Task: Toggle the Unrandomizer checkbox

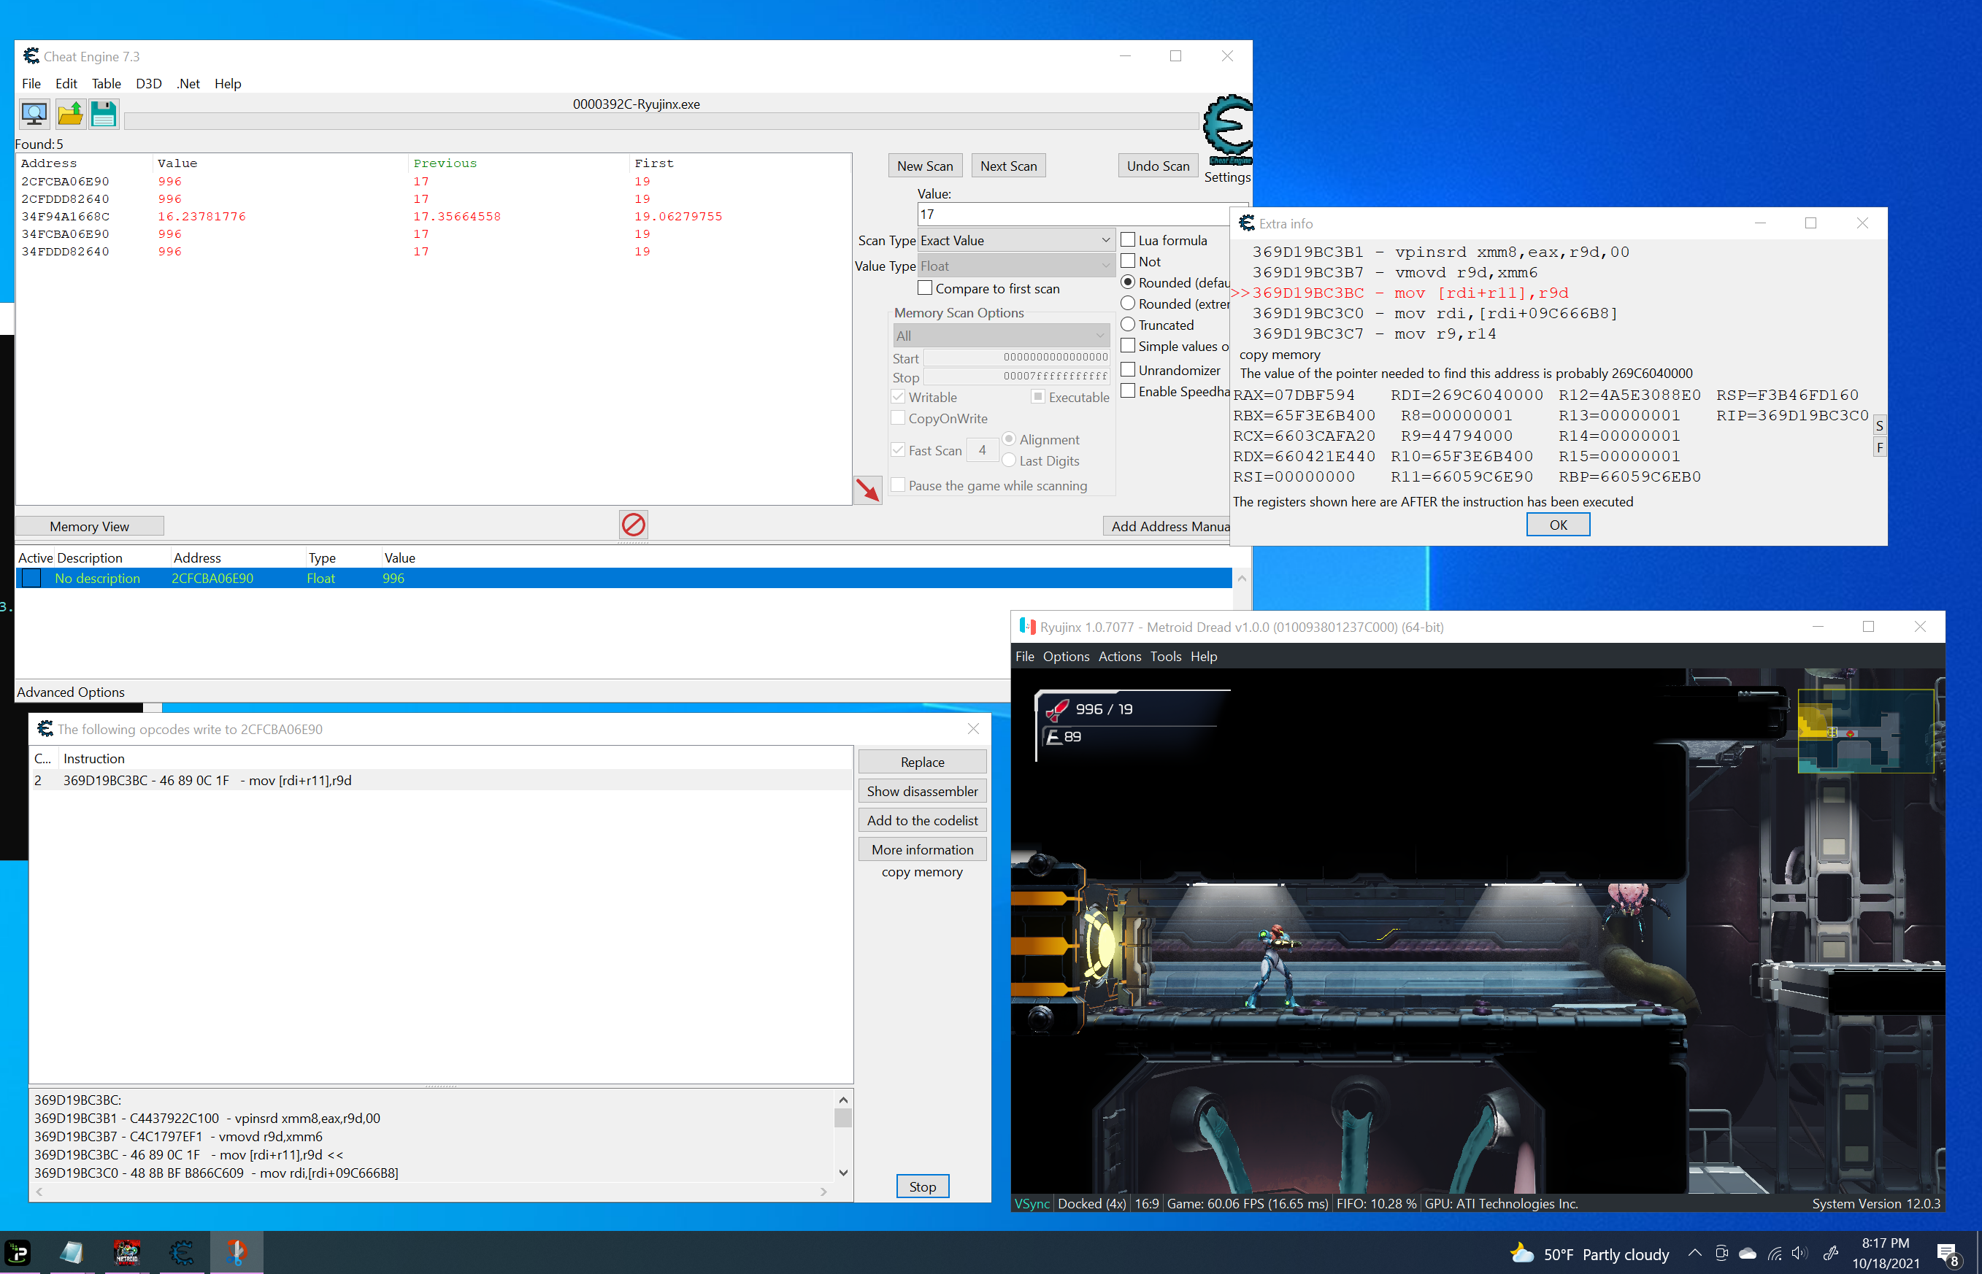Action: (x=1128, y=370)
